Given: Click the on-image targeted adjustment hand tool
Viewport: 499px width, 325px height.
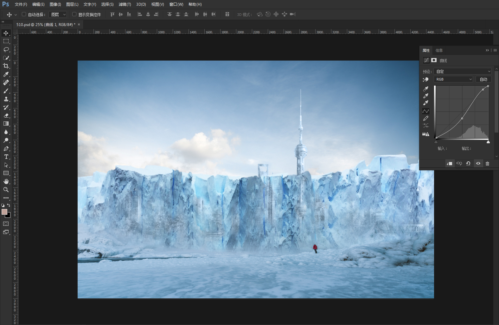Looking at the screenshot, I should 425,79.
